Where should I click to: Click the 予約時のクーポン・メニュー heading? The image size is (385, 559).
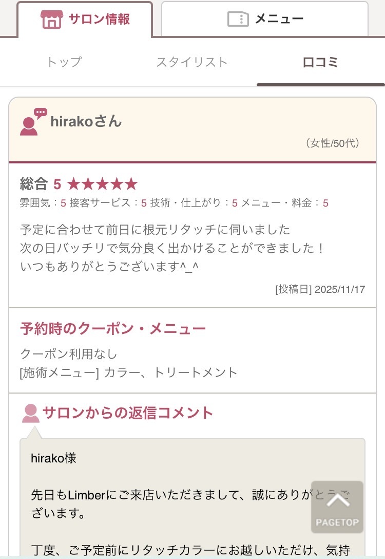(x=113, y=329)
